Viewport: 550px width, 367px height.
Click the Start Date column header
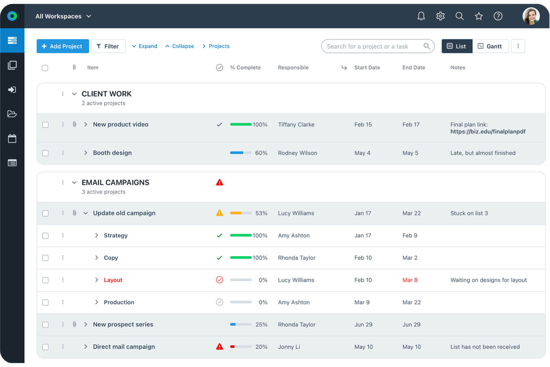click(367, 68)
